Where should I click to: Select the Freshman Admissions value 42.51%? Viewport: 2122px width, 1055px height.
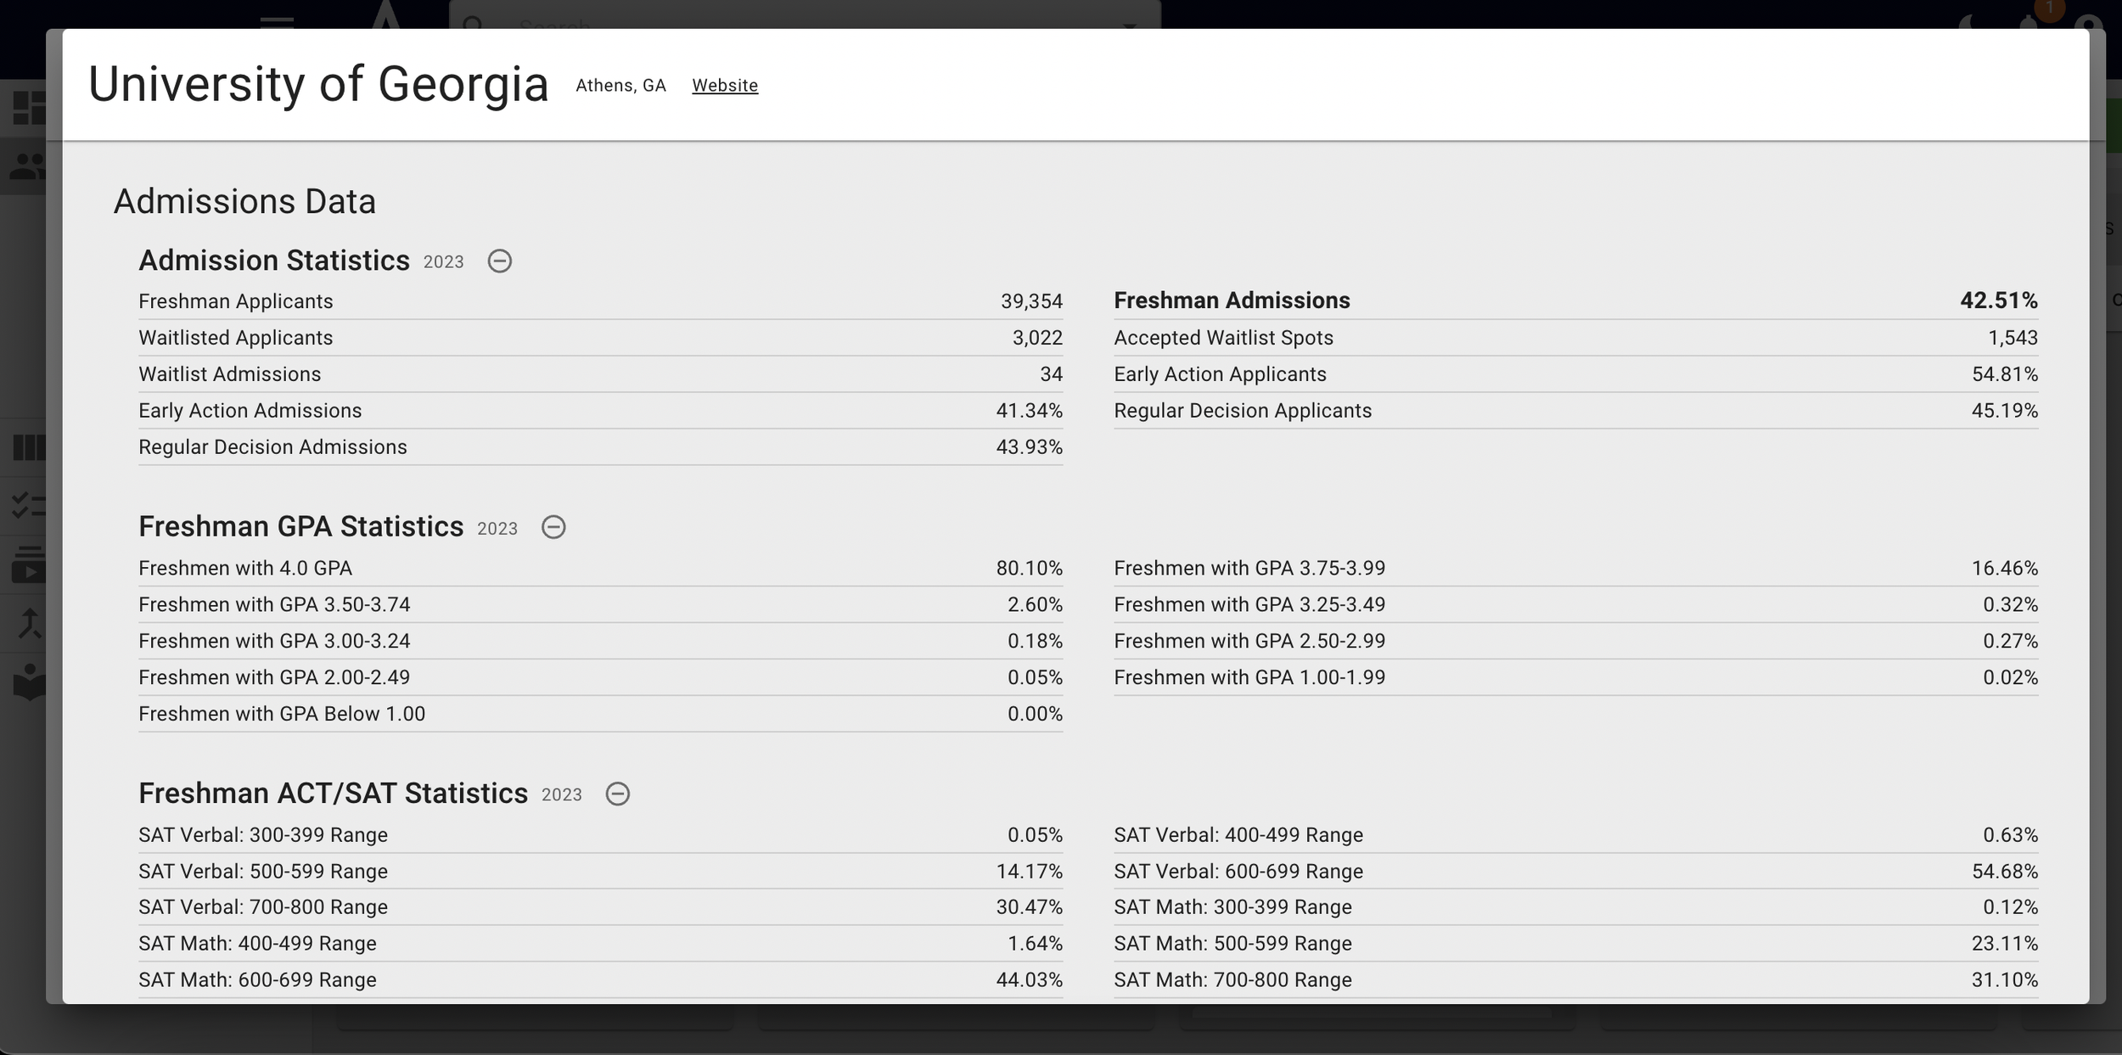pos(1999,300)
